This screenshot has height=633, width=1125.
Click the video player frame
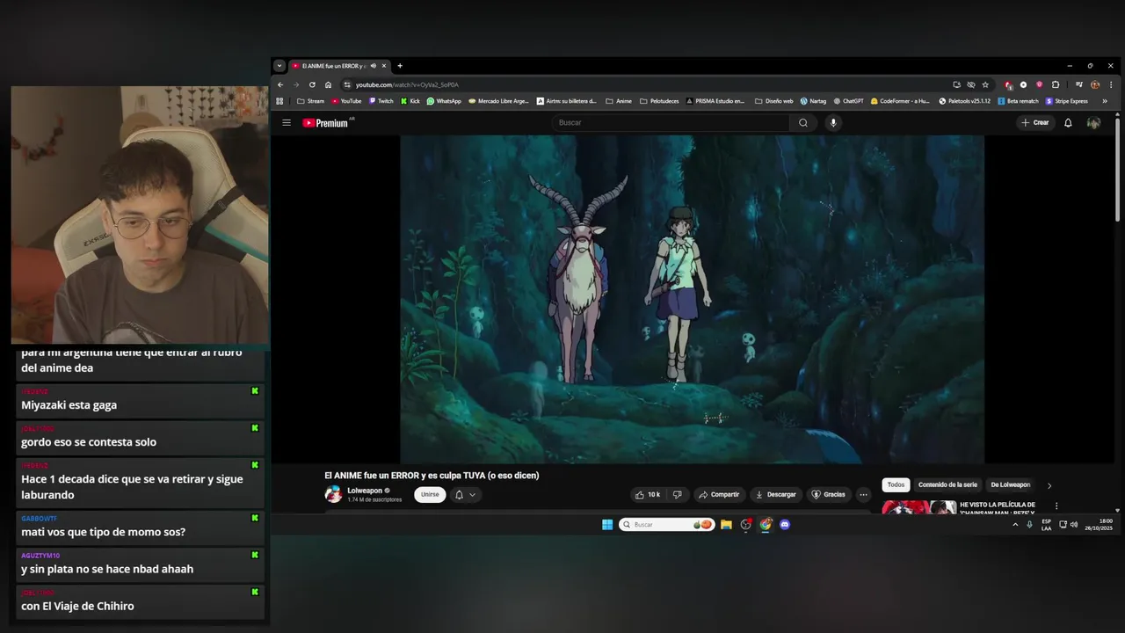693,299
